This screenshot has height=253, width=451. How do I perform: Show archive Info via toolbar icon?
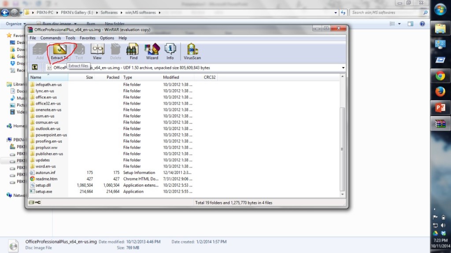click(170, 51)
